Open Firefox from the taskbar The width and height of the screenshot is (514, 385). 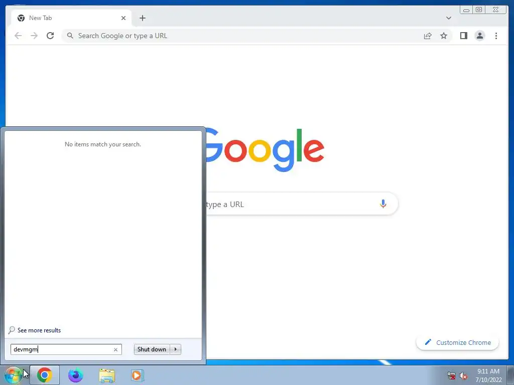click(x=76, y=375)
